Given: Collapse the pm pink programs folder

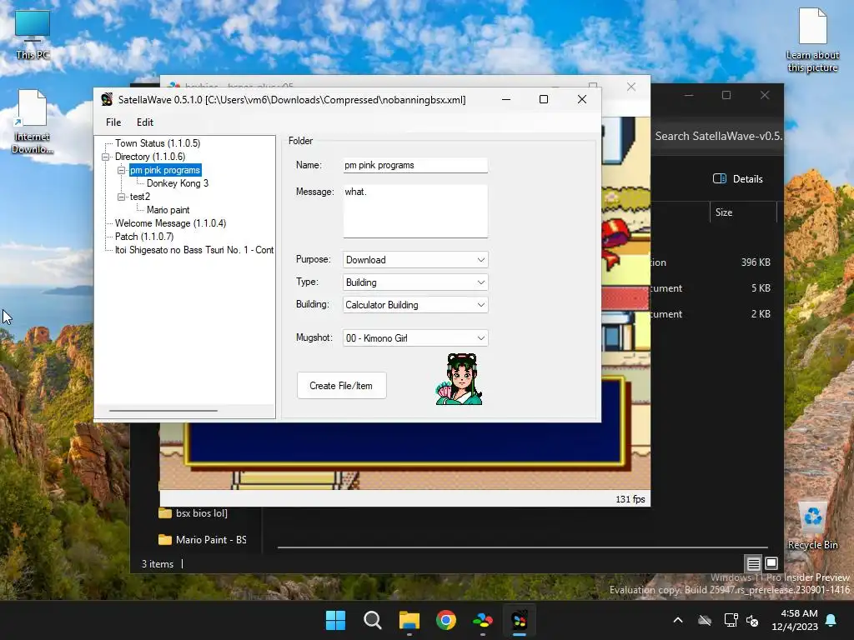Looking at the screenshot, I should coord(121,170).
